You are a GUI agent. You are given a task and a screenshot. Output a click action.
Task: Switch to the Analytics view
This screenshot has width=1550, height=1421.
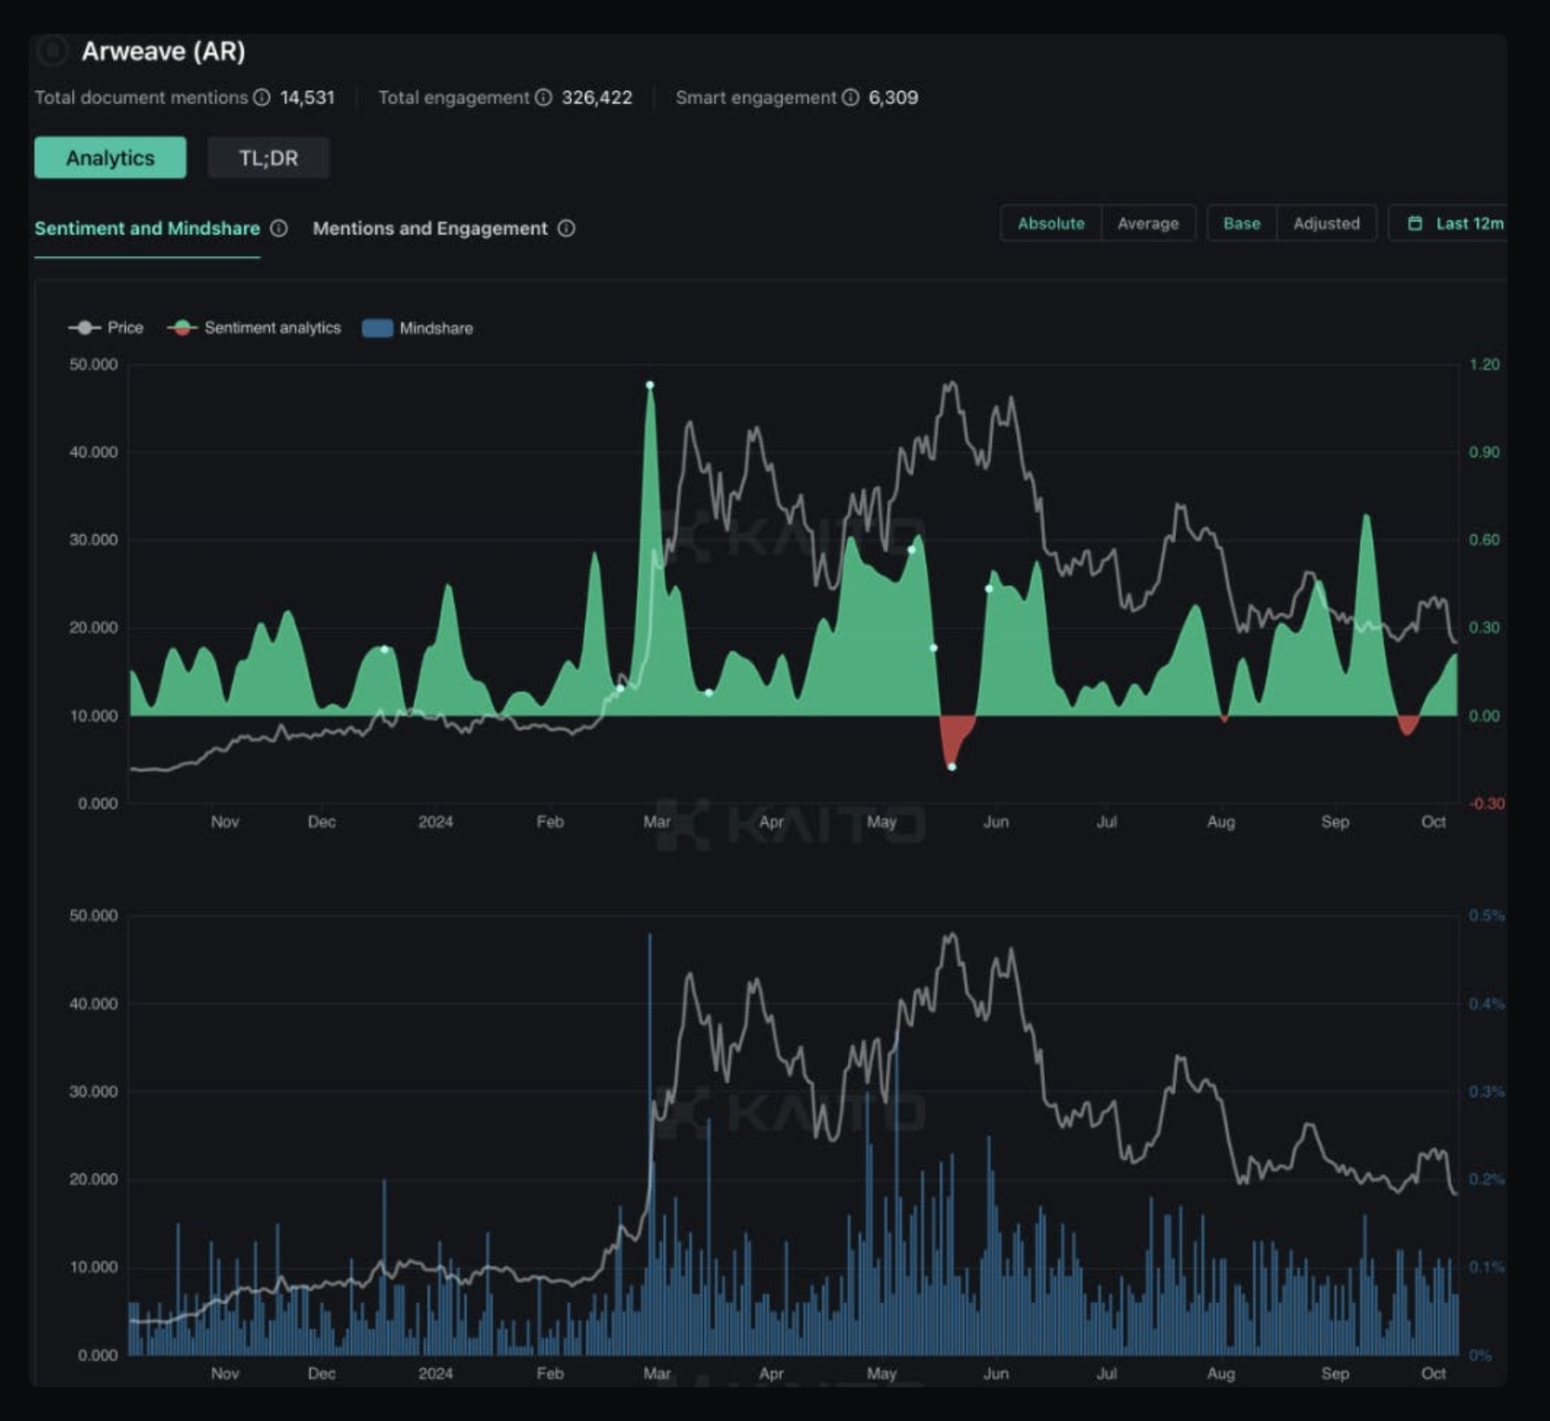tap(110, 158)
